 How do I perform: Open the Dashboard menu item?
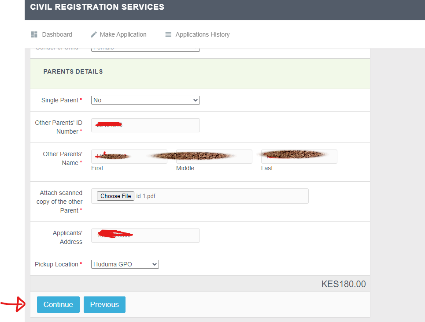(57, 34)
